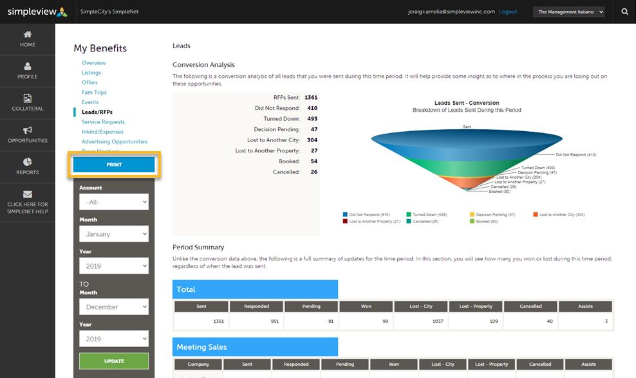
Task: Click the 951 Responded value
Action: 275,321
